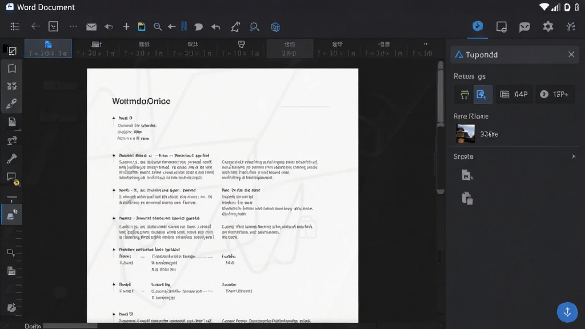Click the magnifier zoom icon in toolbar

(x=158, y=26)
